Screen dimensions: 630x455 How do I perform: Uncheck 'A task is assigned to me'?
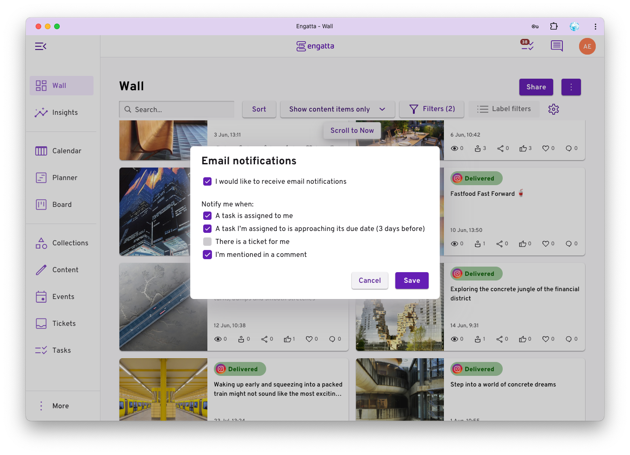pos(207,216)
